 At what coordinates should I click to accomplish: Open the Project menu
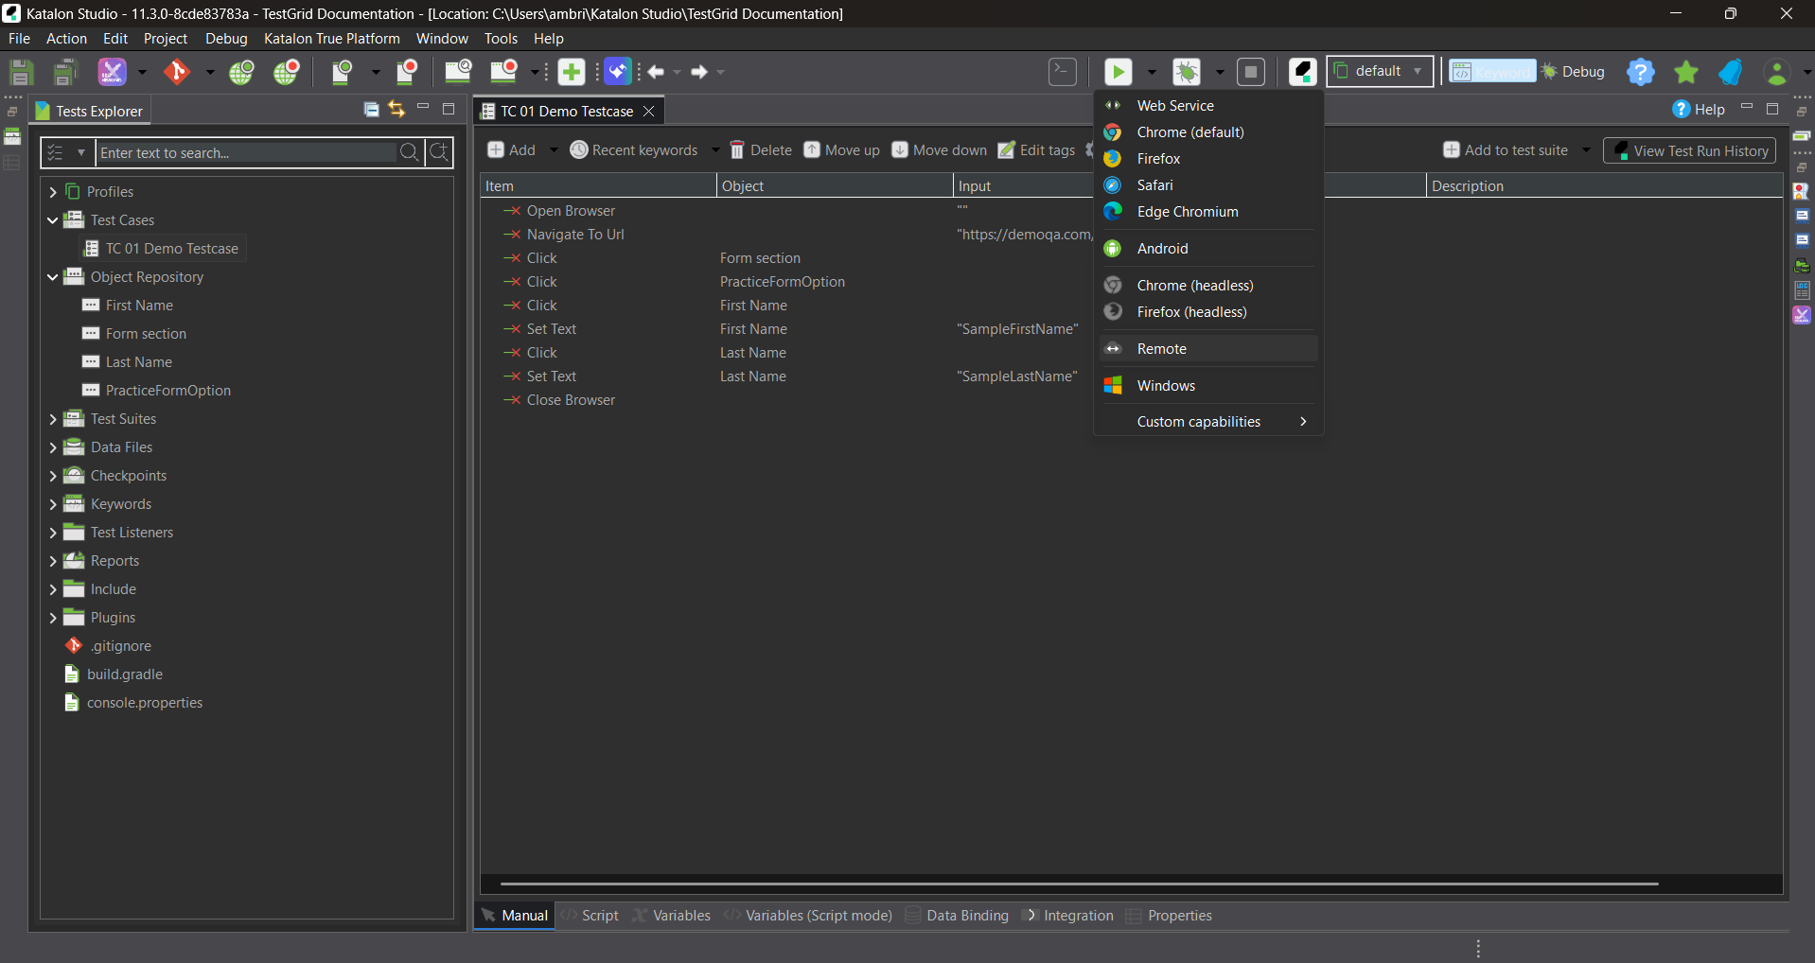(166, 39)
